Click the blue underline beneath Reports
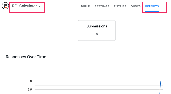Image resolution: width=171 pixels, height=94 pixels. click(x=152, y=11)
